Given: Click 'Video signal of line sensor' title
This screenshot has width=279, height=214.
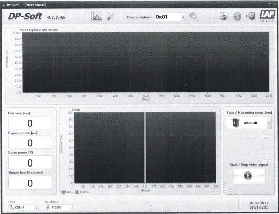Looking at the screenshot, I should (39, 30).
